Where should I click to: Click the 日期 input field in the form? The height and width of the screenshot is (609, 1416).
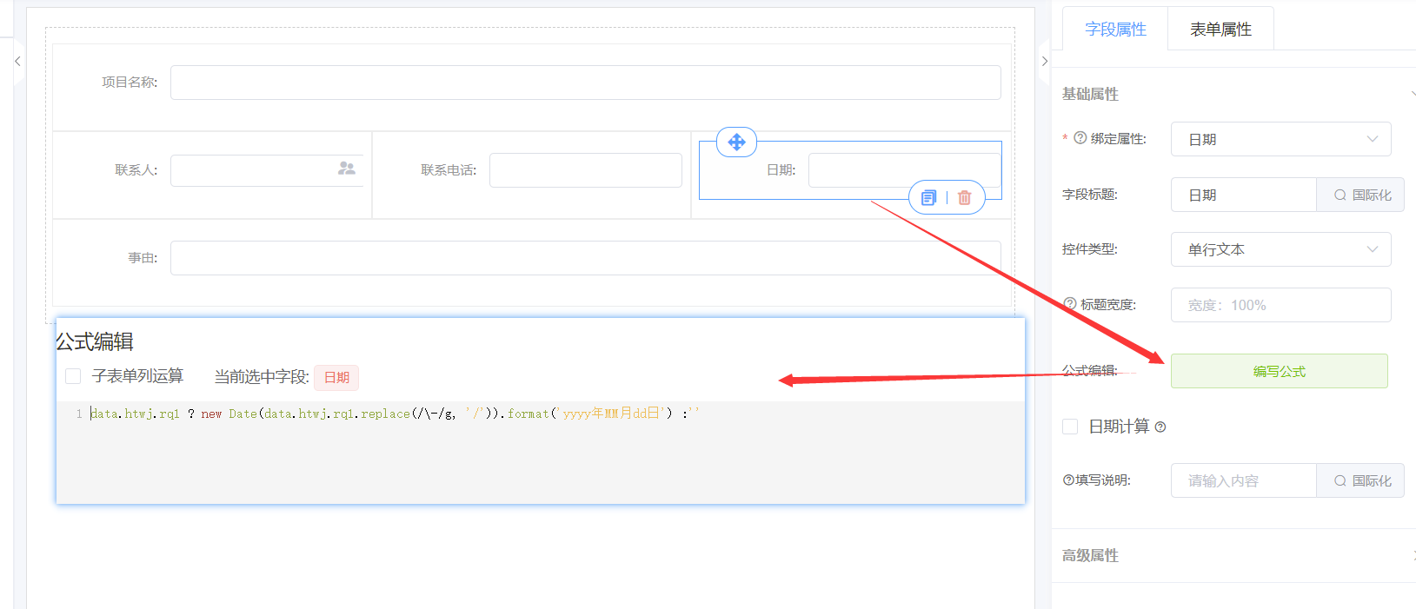(x=904, y=170)
